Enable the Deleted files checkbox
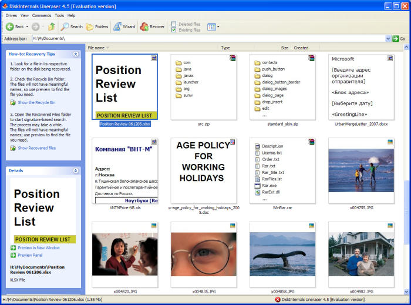Viewport: 411px width, 305px height. [x=174, y=24]
